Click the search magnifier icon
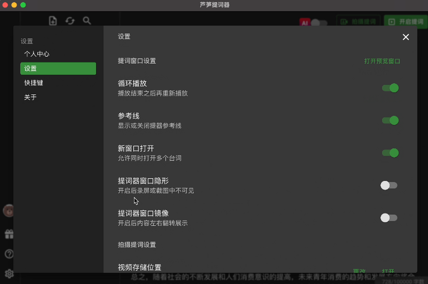Viewport: 428px width, 284px height. click(x=87, y=21)
